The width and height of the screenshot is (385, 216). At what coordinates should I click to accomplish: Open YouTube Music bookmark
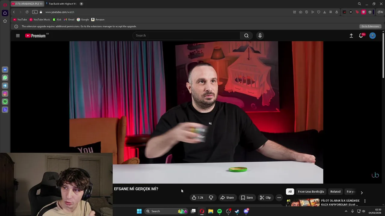click(40, 19)
